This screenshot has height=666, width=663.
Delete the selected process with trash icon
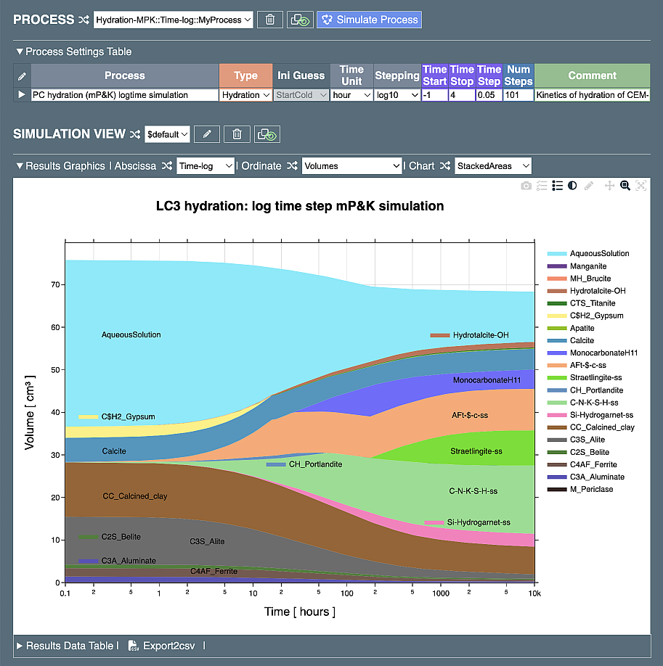pos(270,20)
